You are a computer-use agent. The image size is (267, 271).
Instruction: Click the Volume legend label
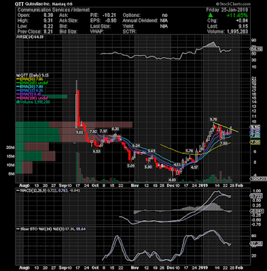pos(33,102)
